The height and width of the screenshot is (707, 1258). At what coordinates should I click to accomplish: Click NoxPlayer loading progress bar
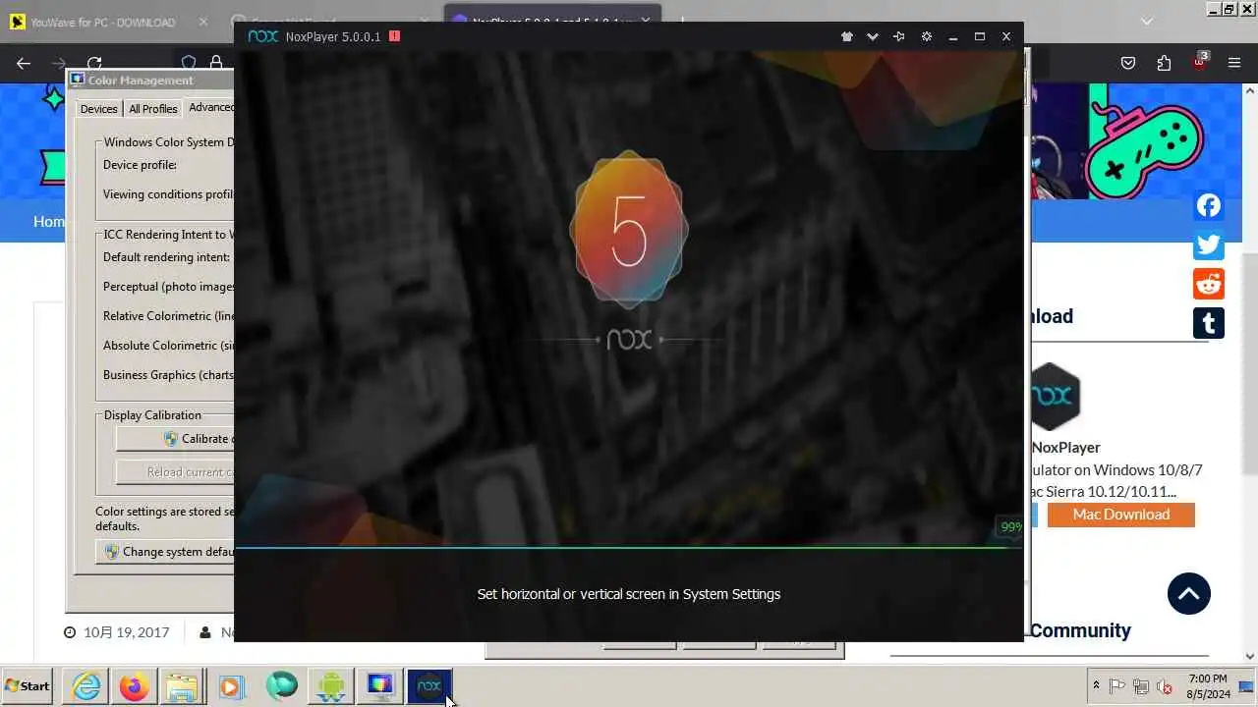coord(629,548)
